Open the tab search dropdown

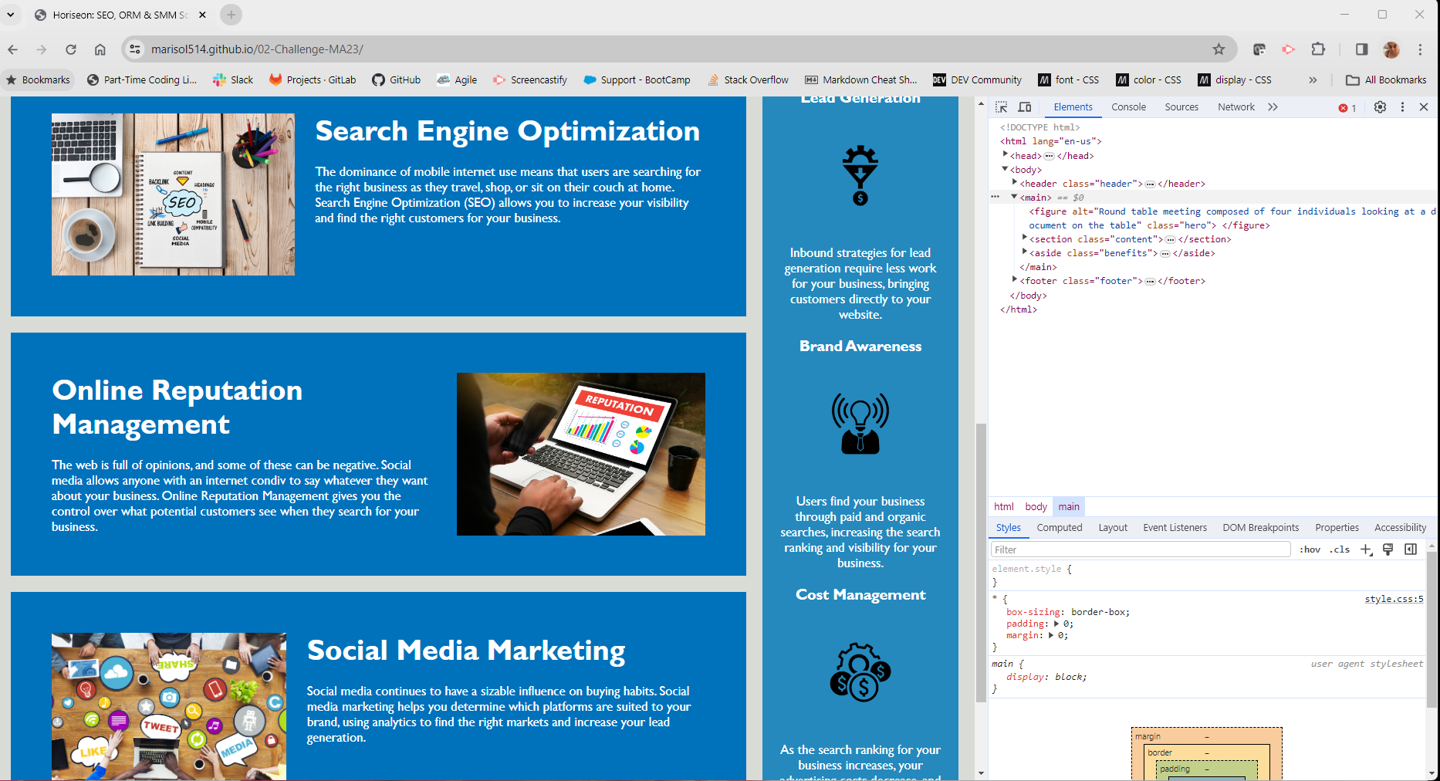point(11,15)
